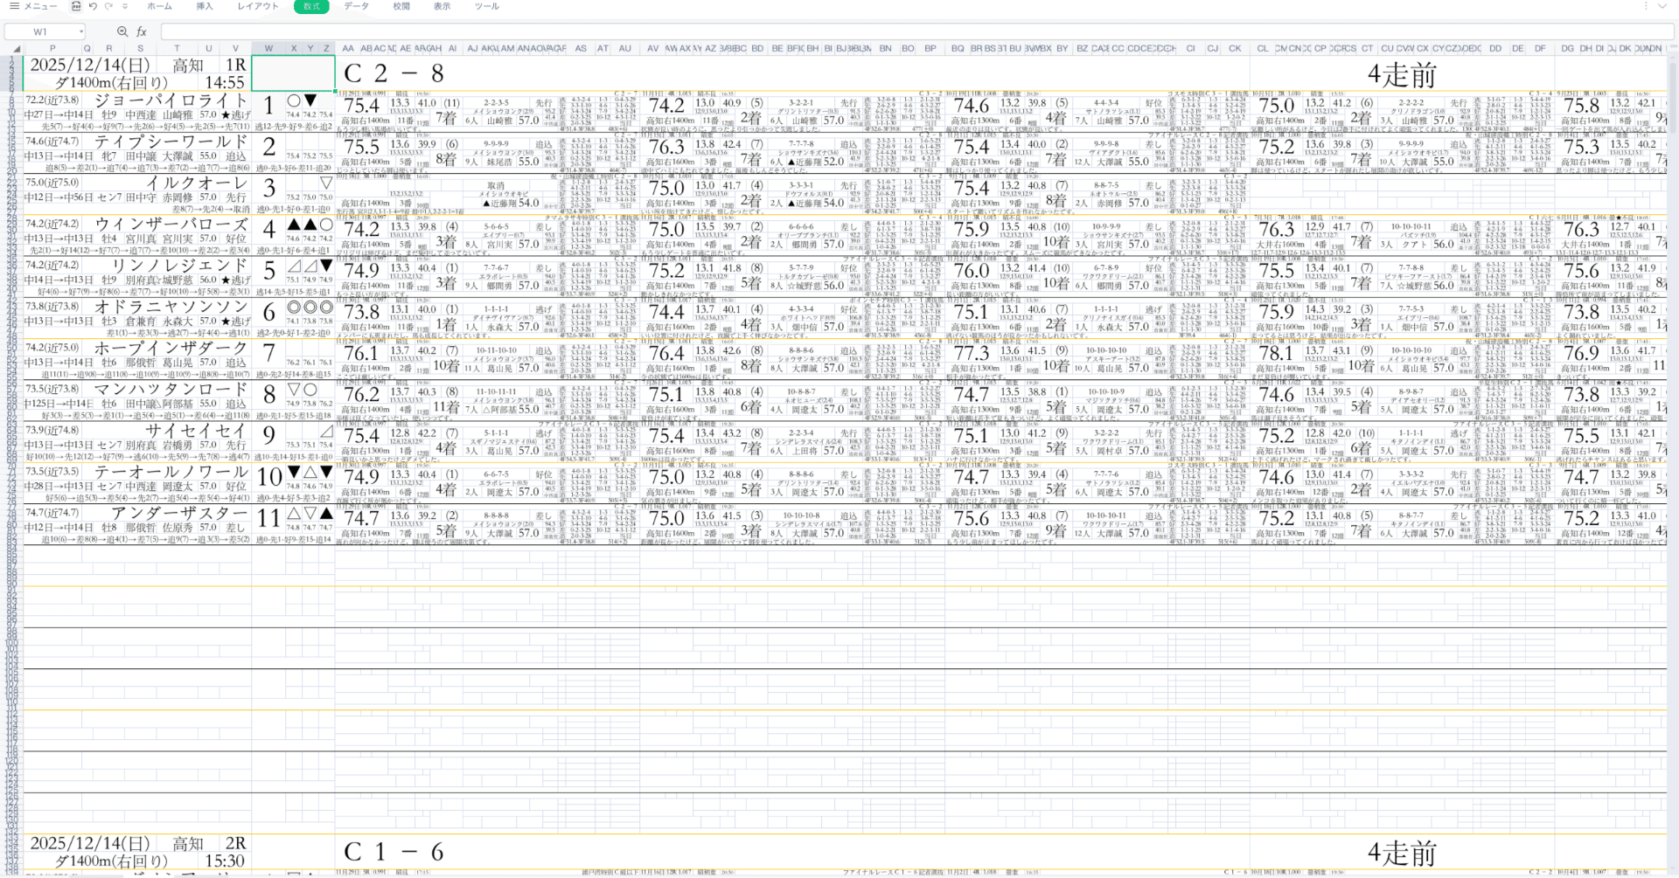The height and width of the screenshot is (878, 1679).
Task: Select column DD header
Action: click(x=1495, y=49)
